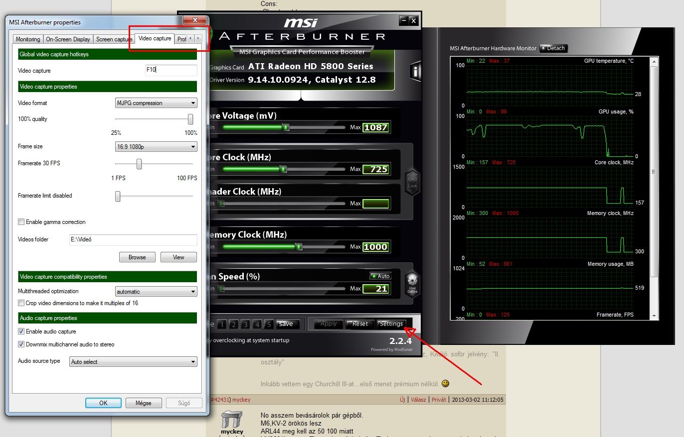This screenshot has height=437, width=684.
Task: Click the video quality slider handle
Action: pyautogui.click(x=190, y=119)
